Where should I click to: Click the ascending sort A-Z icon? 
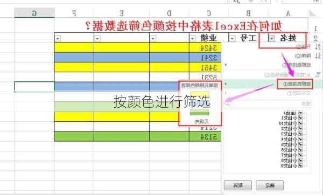coord(318,46)
